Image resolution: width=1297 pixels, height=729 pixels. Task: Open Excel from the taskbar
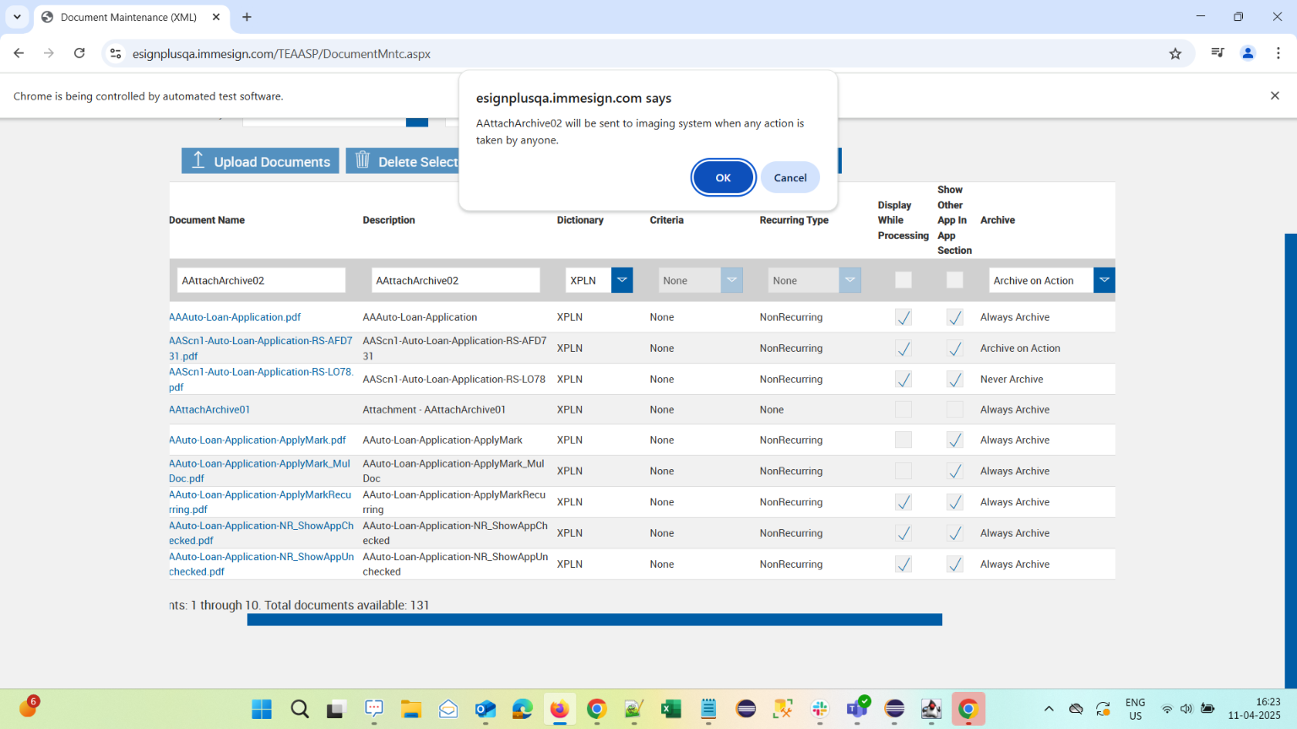click(671, 709)
